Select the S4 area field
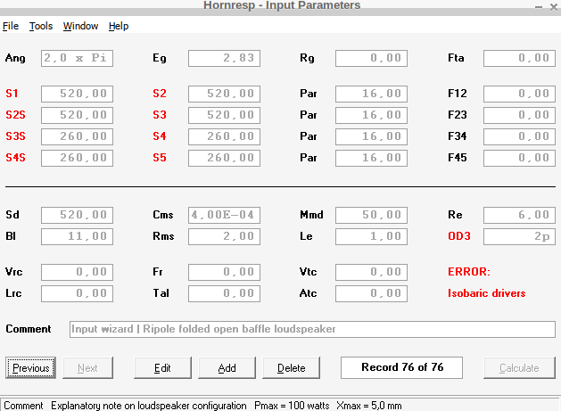The image size is (561, 411). point(225,136)
